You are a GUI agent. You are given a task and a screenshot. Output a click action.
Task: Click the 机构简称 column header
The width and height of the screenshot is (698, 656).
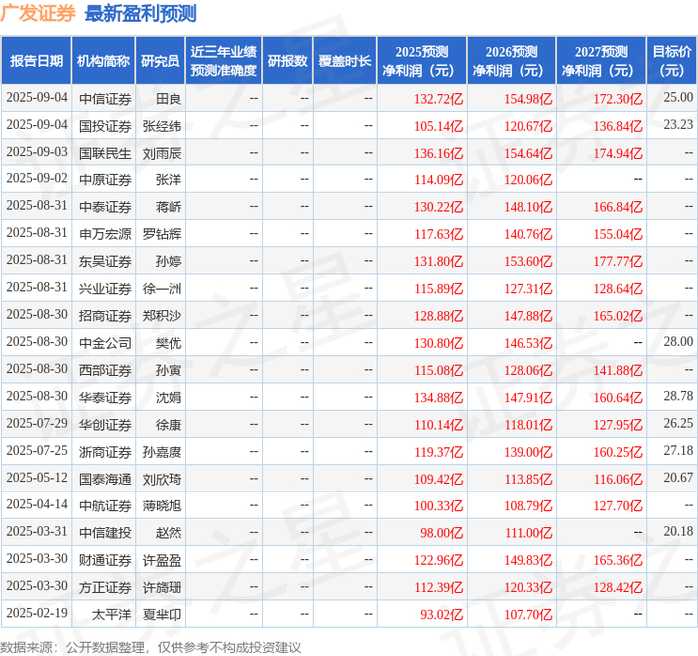click(x=104, y=61)
